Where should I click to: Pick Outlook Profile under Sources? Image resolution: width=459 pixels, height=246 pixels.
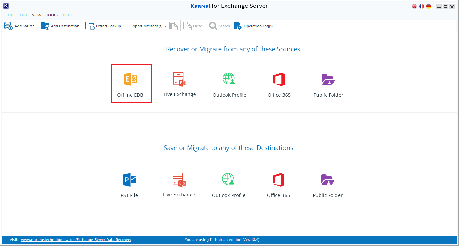(x=229, y=85)
